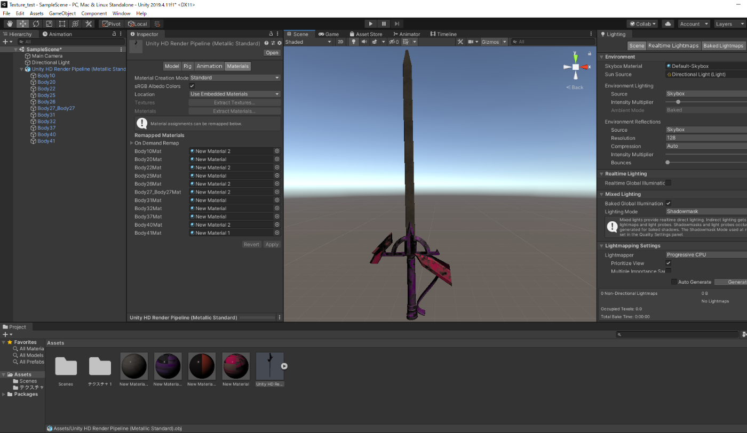Adjust the Environment Lighting Intensity Multiplier slider
The height and width of the screenshot is (433, 747).
point(678,102)
